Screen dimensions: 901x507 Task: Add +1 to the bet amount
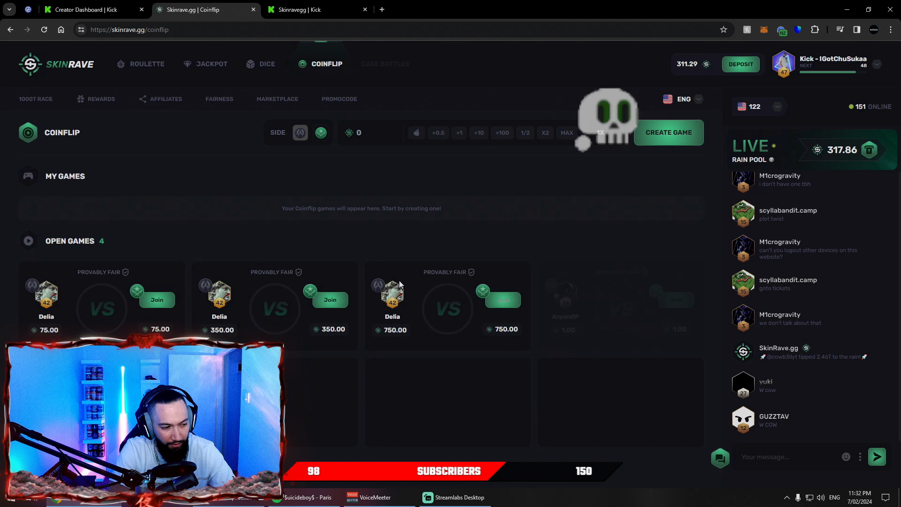click(x=459, y=133)
